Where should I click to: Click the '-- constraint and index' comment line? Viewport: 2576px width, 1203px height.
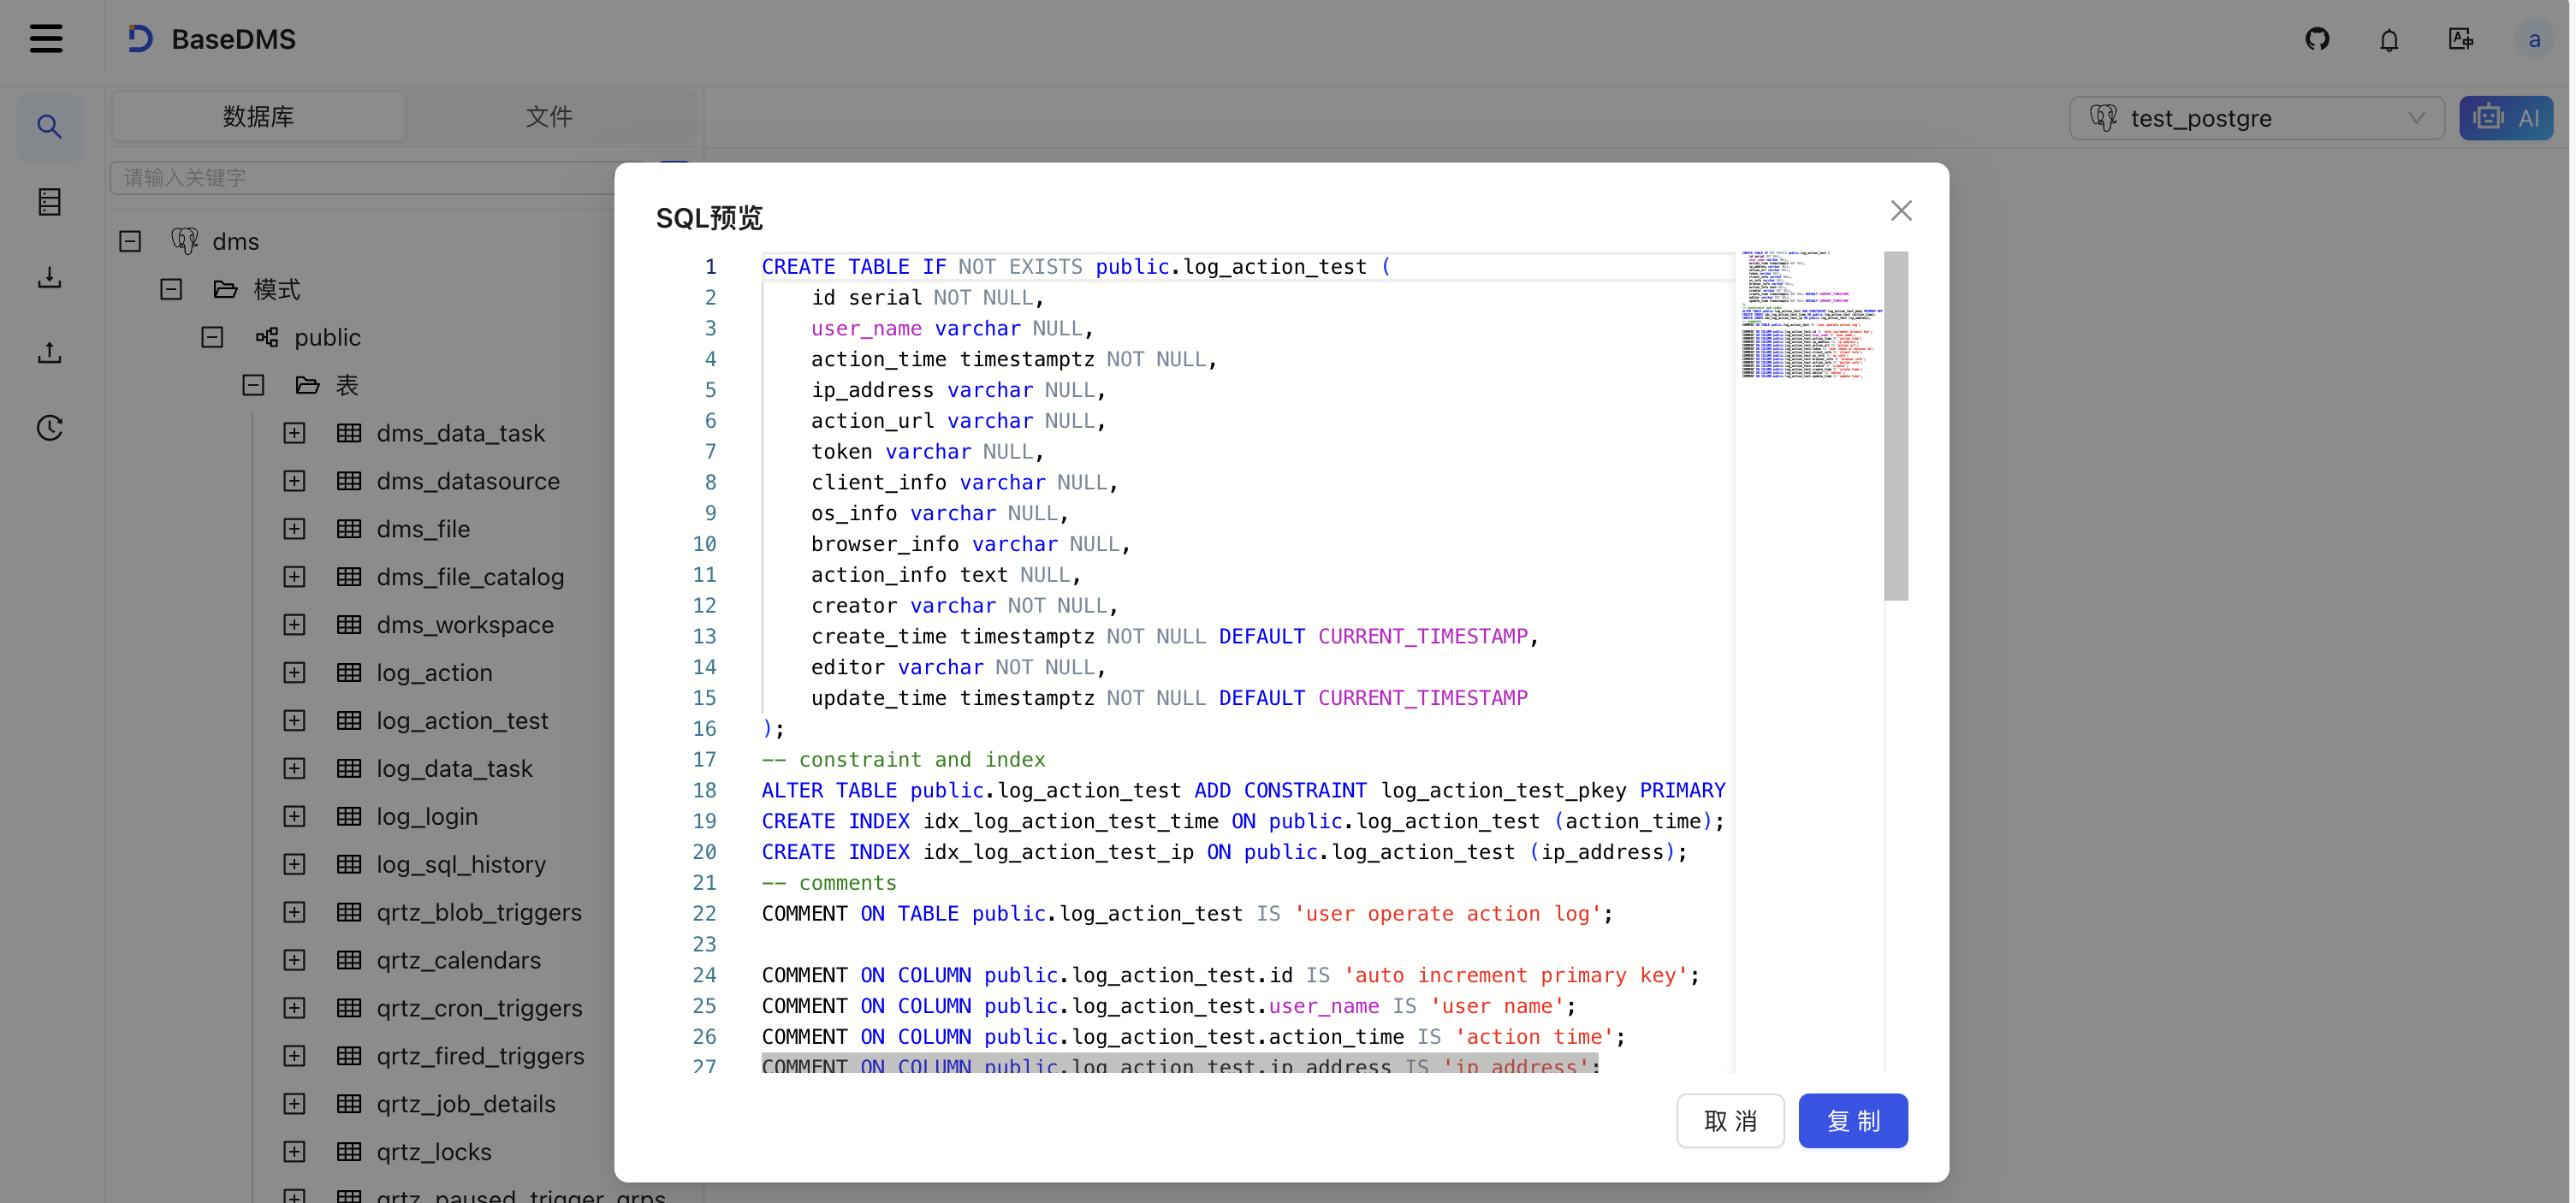[x=903, y=760]
